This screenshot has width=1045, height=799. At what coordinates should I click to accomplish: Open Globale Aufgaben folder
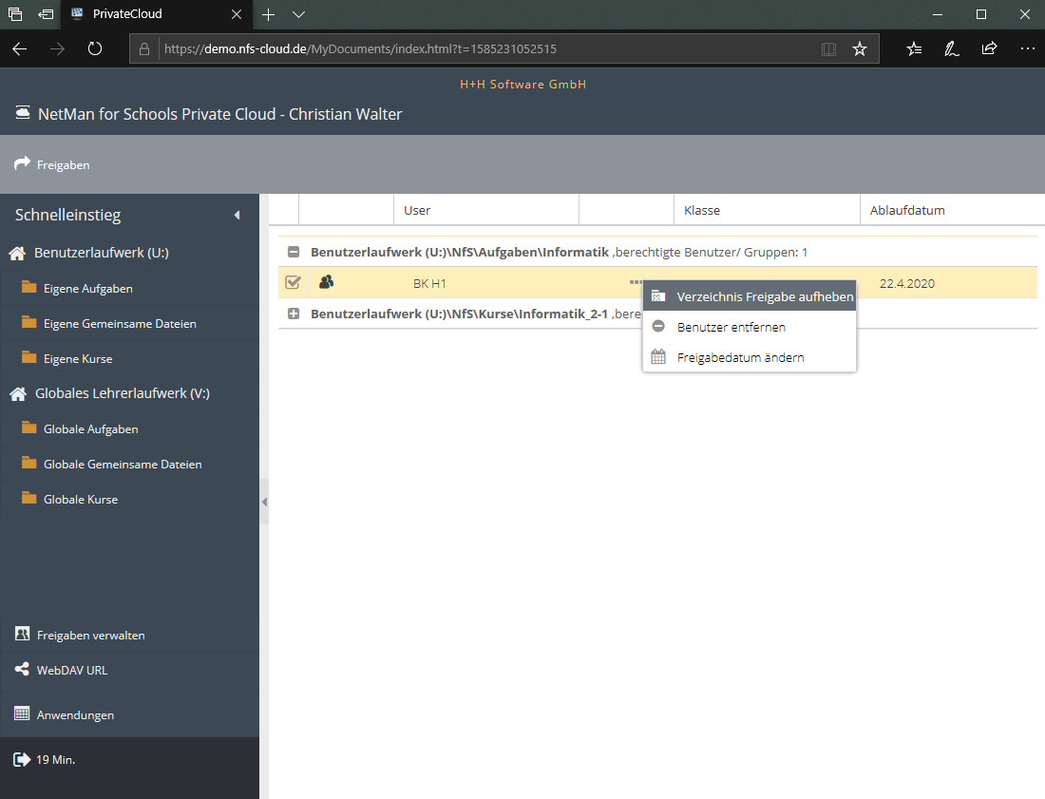pos(129,428)
